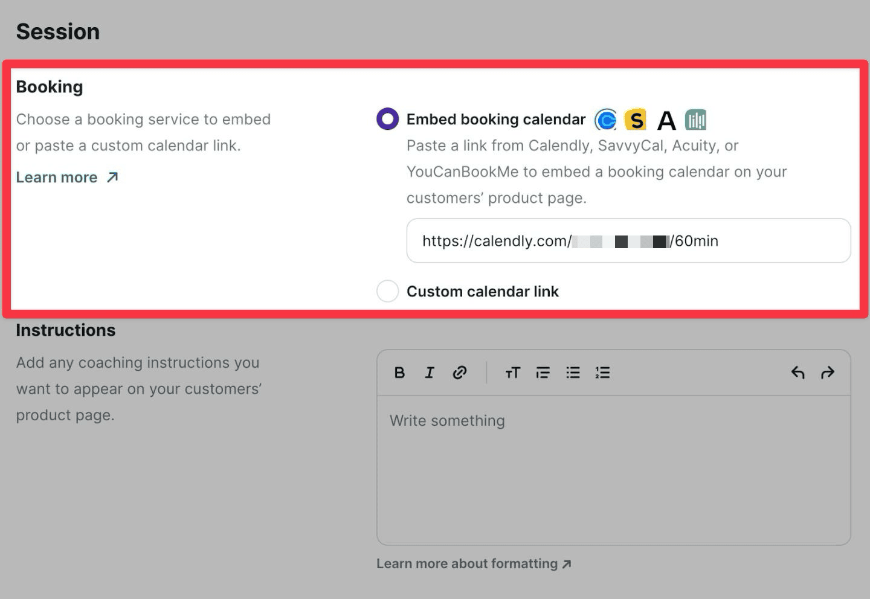Apply italic formatting in the editor

pyautogui.click(x=430, y=373)
